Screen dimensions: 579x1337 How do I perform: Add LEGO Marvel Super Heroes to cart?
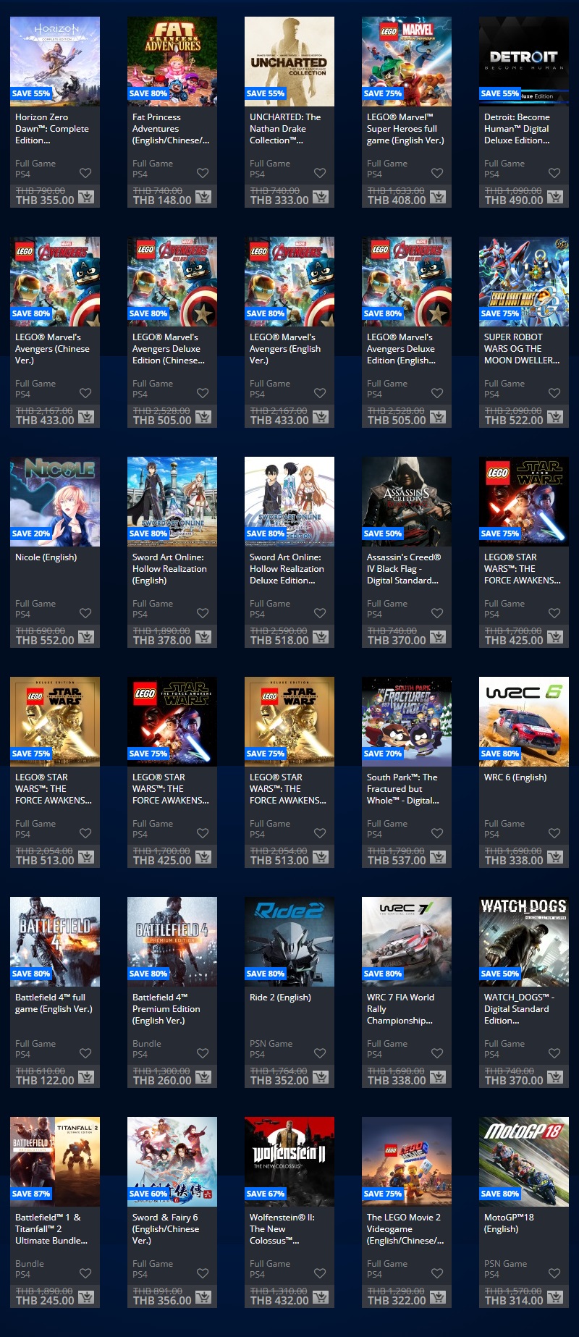pyautogui.click(x=437, y=197)
